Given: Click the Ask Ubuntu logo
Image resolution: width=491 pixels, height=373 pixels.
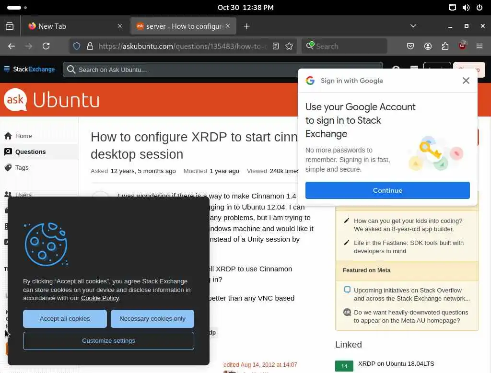Looking at the screenshot, I should point(52,100).
